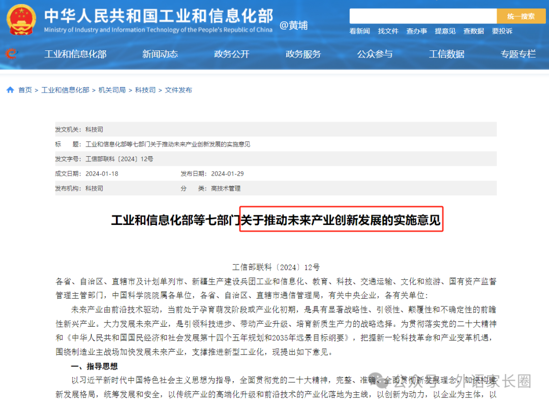Select the 政务公开 nav menu

click(x=231, y=54)
